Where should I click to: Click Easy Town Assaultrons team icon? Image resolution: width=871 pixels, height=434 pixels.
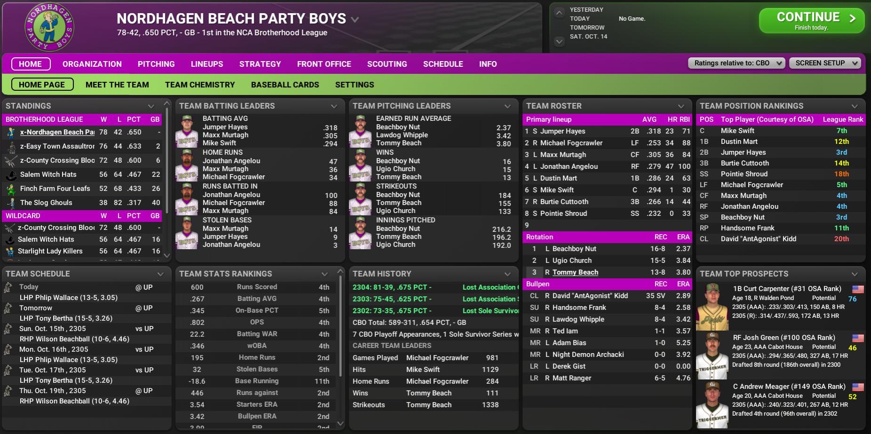pos(11,147)
